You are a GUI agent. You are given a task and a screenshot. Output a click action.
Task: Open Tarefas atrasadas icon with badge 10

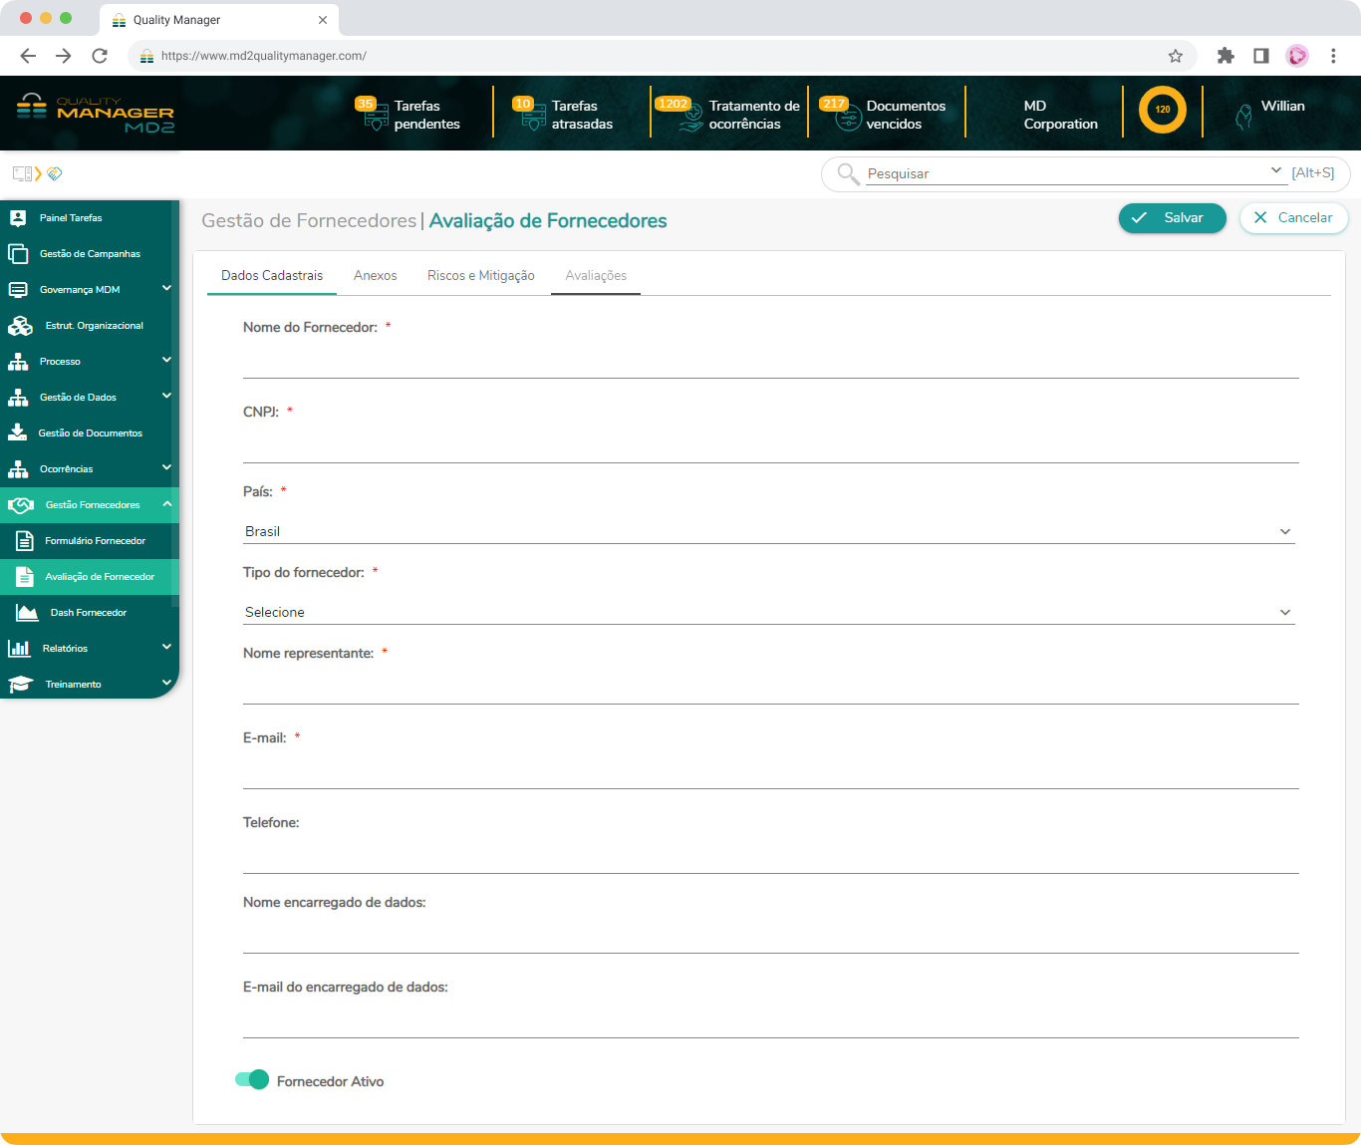533,117
